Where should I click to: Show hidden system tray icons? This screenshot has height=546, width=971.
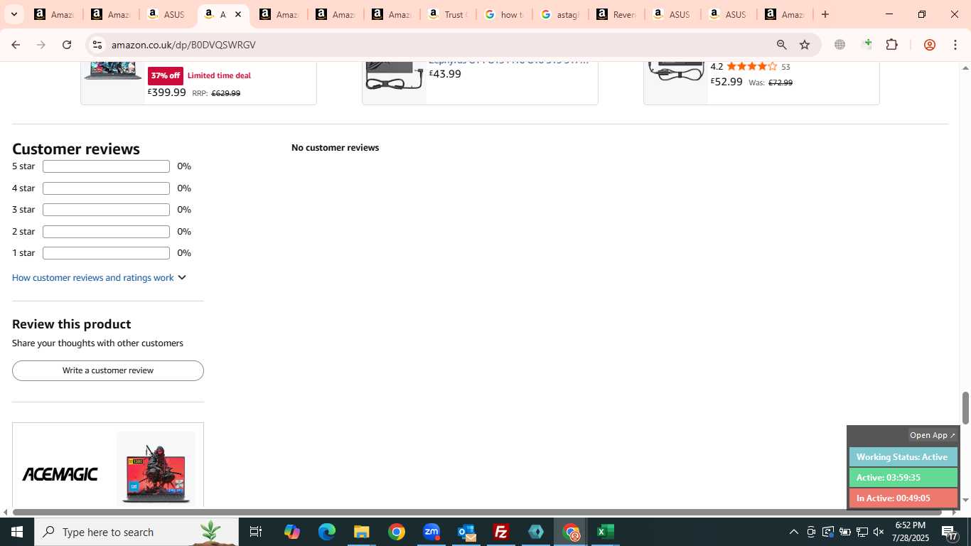click(793, 532)
